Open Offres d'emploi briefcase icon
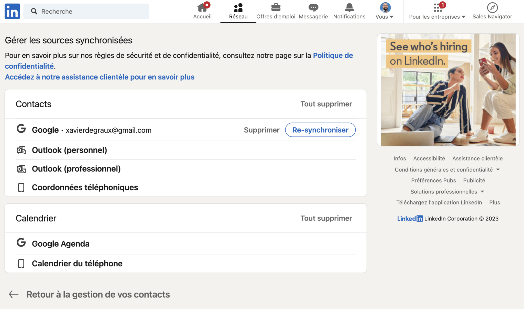 click(x=276, y=8)
